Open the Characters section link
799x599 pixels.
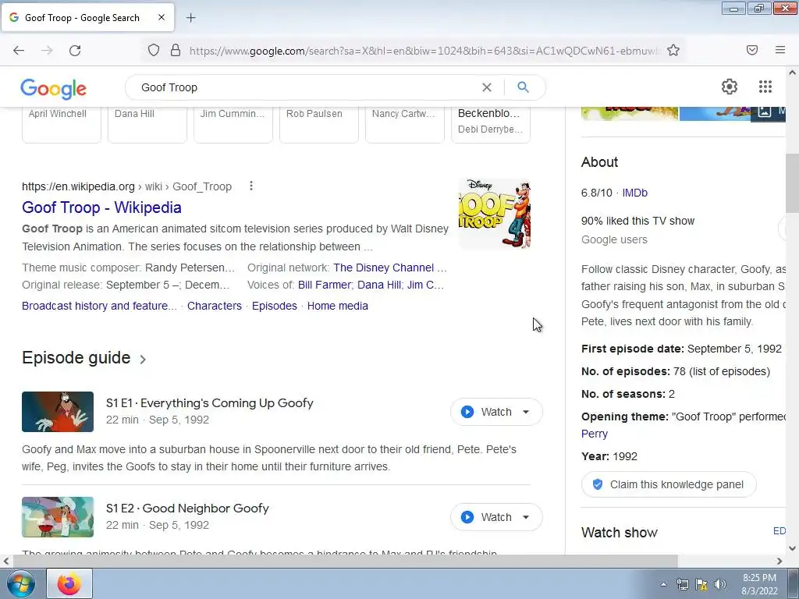pyautogui.click(x=215, y=306)
